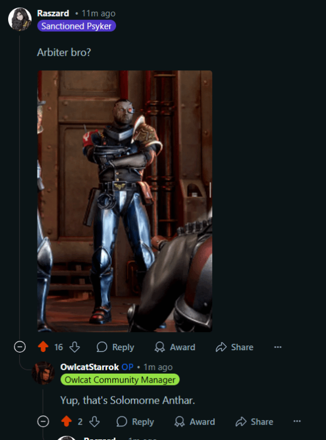Open the Arbiter character image
Screen dimensions: 326x440
pos(125,201)
